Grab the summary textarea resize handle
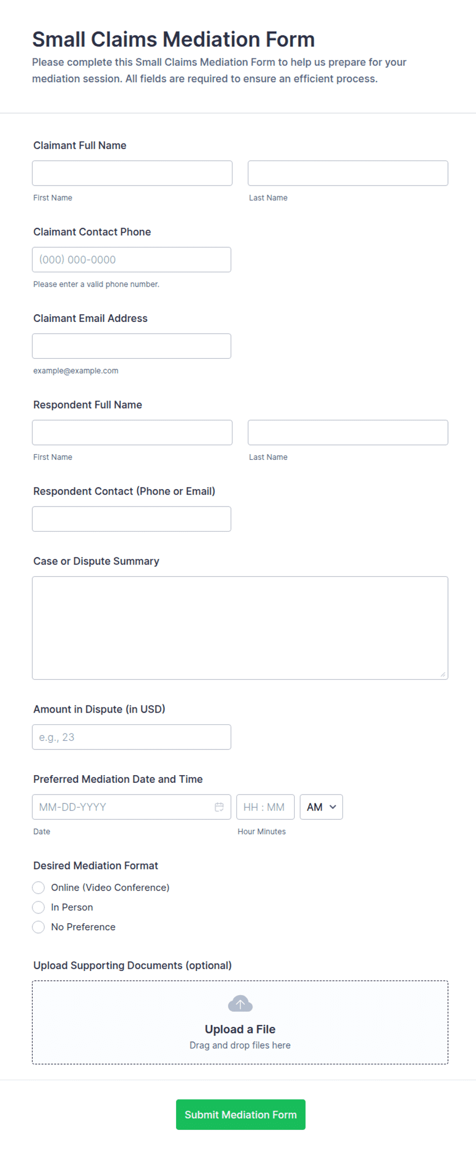 pyautogui.click(x=443, y=674)
